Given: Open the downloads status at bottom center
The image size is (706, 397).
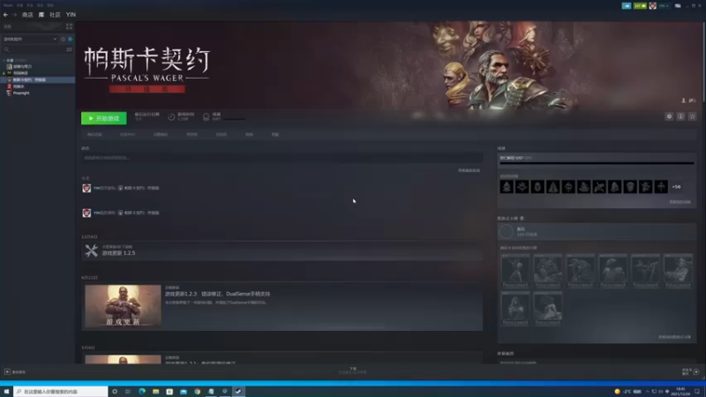Looking at the screenshot, I should [x=352, y=371].
